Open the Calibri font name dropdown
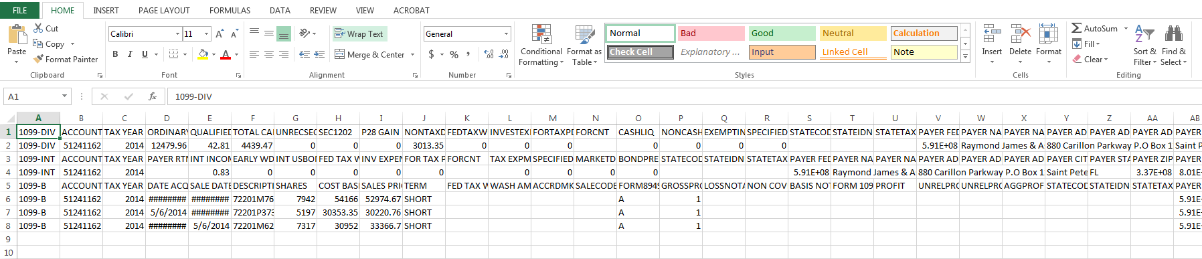1202x259 pixels. (x=177, y=34)
